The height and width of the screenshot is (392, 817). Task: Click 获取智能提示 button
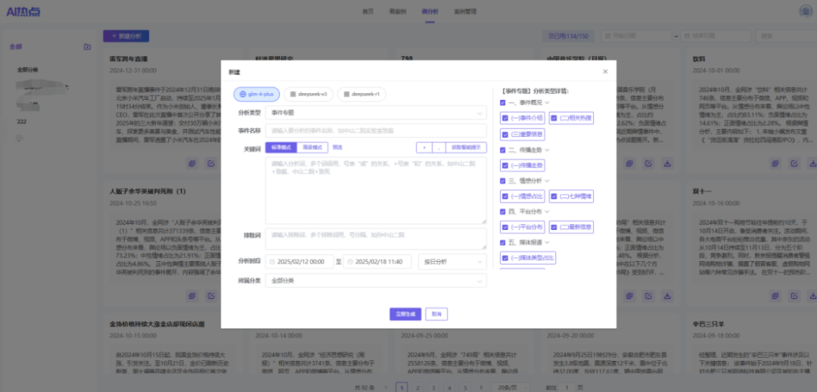coord(466,148)
